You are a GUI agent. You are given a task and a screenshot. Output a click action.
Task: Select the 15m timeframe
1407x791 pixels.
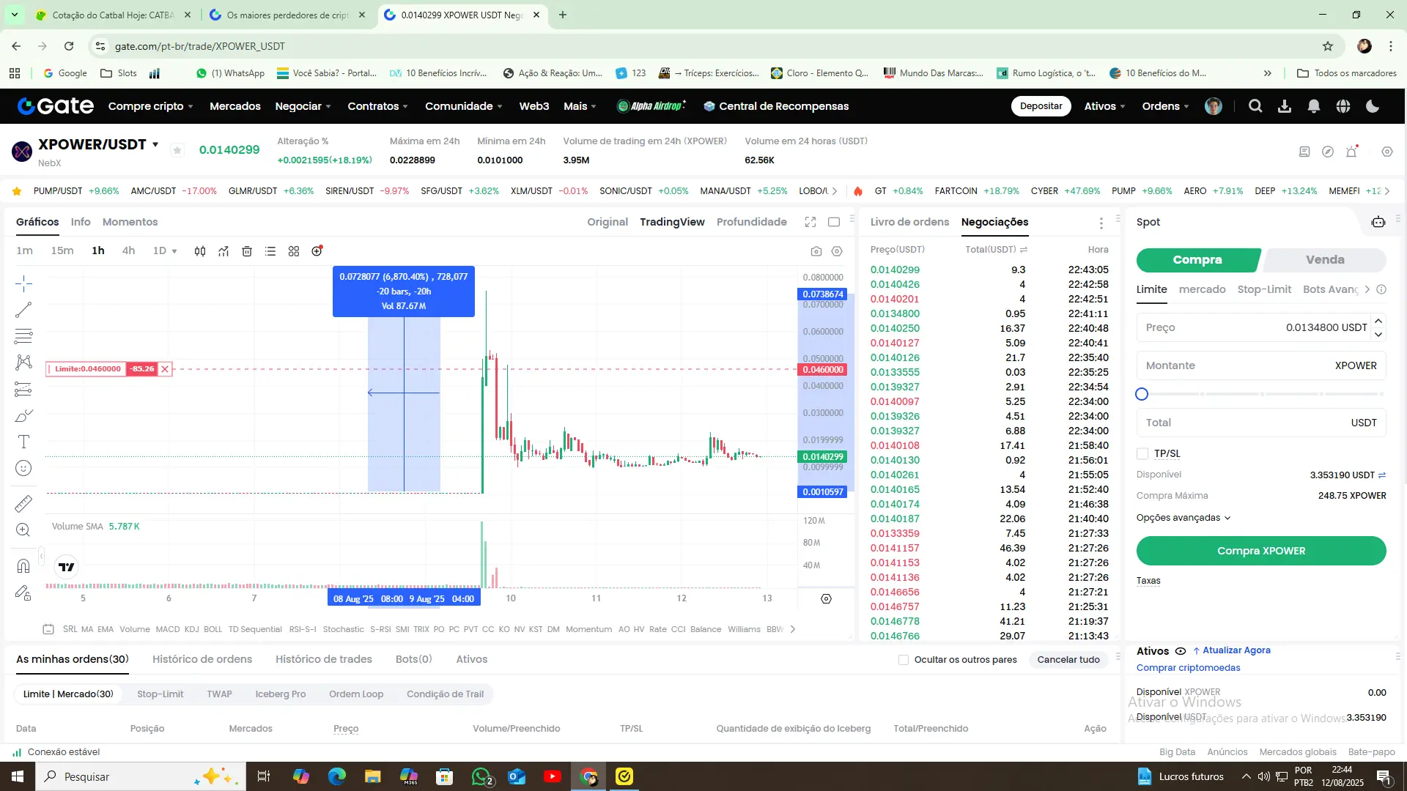(62, 250)
